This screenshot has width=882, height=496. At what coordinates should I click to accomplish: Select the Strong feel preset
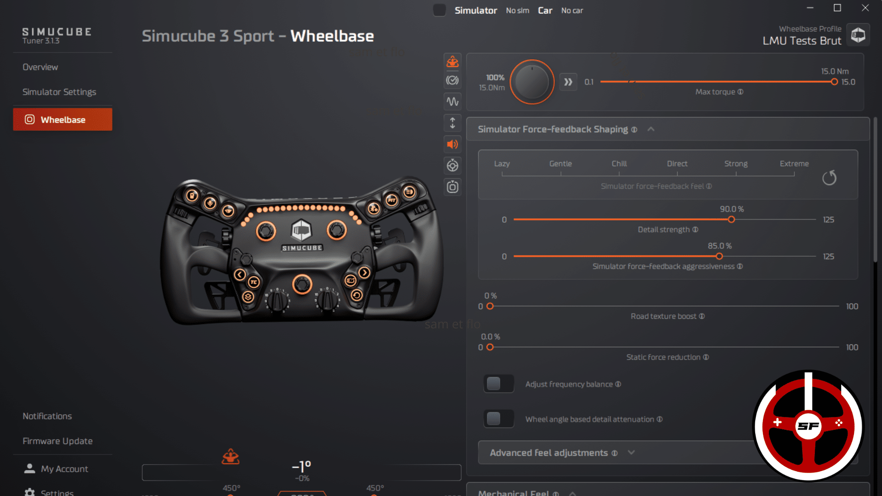coord(736,163)
